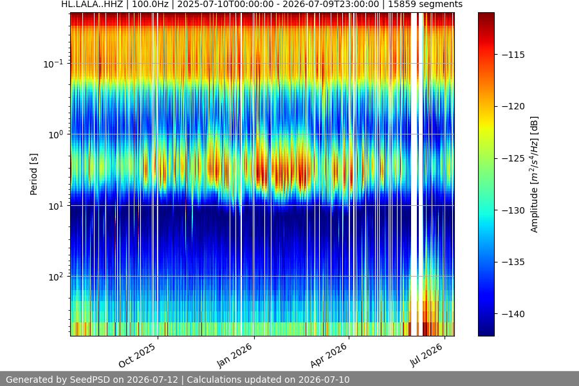Click the 10^2 period tick label
This screenshot has height=386, width=579.
point(56,277)
